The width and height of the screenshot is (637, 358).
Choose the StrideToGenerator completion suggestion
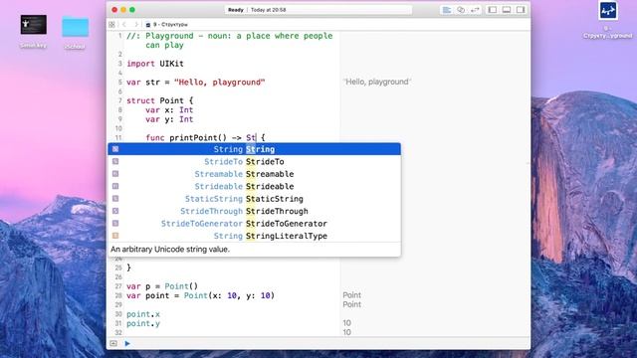coord(255,224)
